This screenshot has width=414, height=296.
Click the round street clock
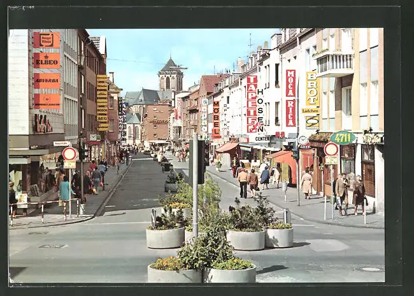(303, 140)
